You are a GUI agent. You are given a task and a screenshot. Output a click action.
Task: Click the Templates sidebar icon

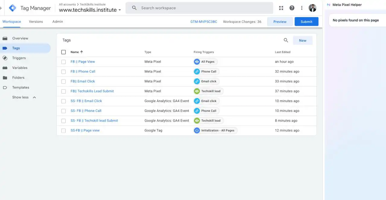coord(5,87)
